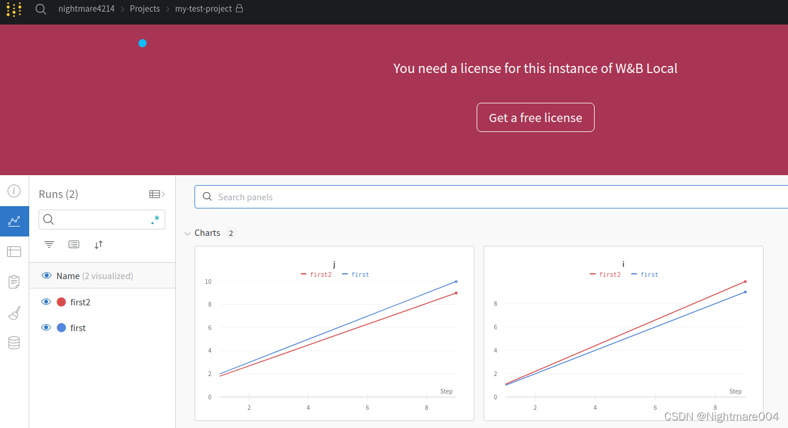Open the runs table sidebar icon

pos(14,252)
